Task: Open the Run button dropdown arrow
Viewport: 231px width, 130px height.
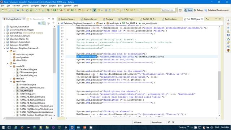Action: tap(57, 10)
